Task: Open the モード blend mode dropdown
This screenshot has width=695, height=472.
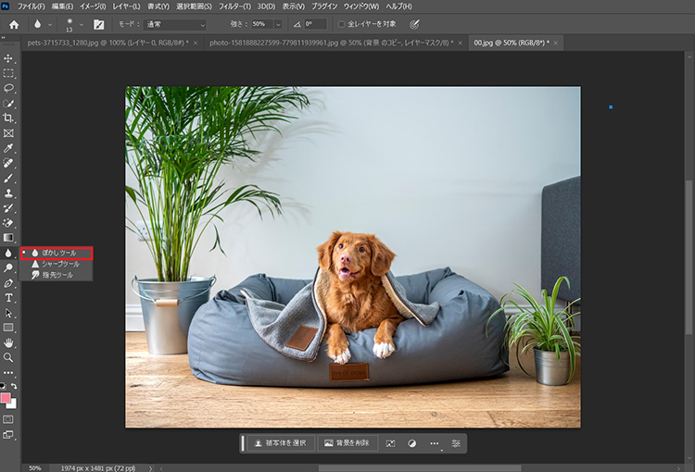Action: [x=175, y=25]
